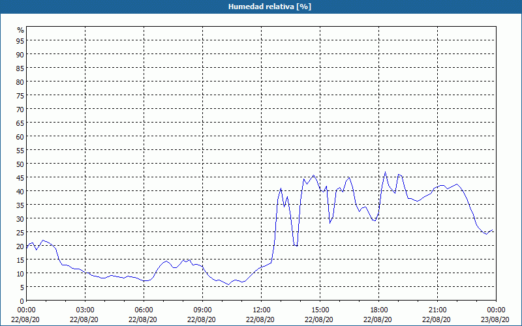Pick the y-axis value '35'
This screenshot has width=522, height=326.
(x=20, y=205)
